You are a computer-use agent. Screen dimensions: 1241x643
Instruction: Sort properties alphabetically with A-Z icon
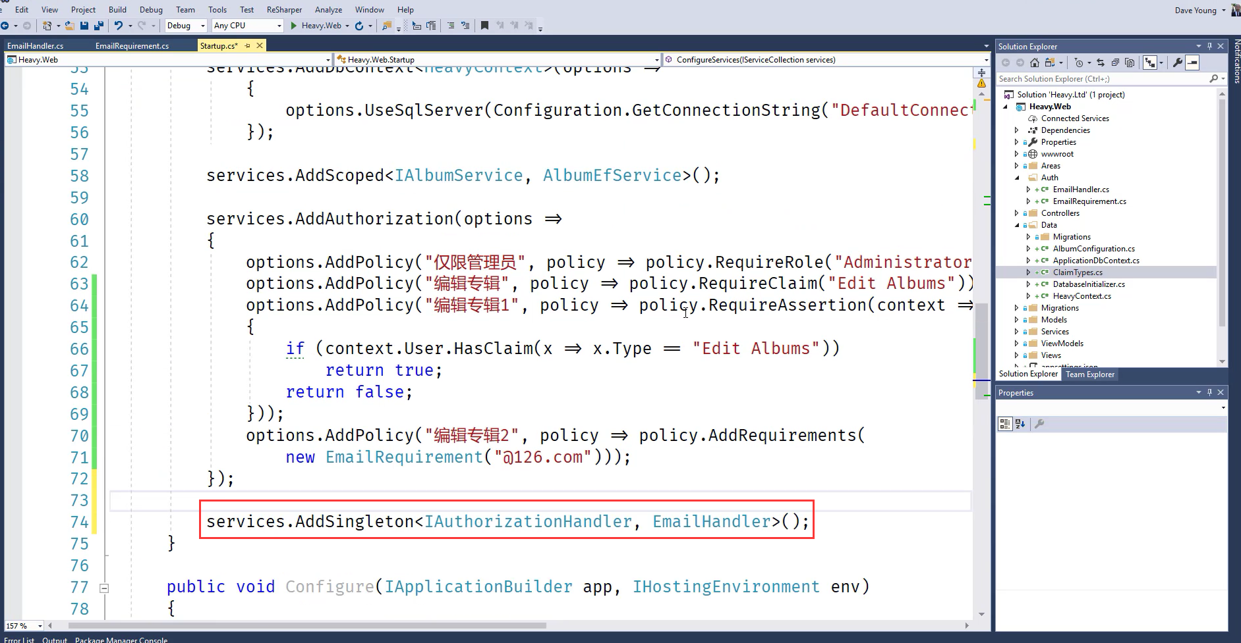[1020, 424]
